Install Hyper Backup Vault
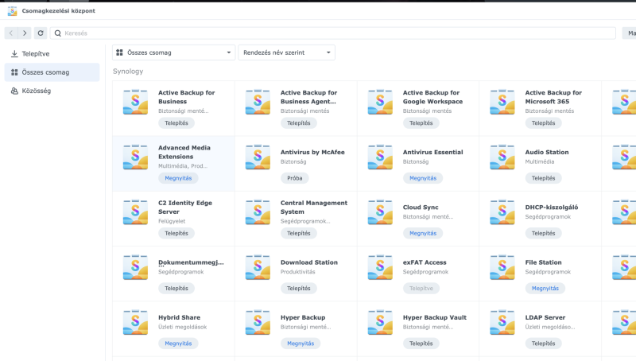636x361 pixels. click(421, 344)
